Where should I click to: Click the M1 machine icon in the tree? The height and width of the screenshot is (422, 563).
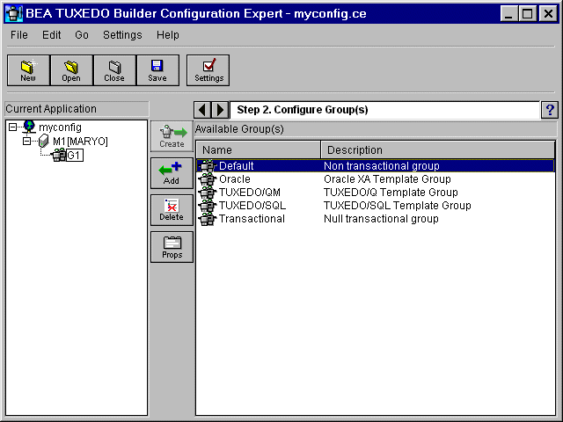pyautogui.click(x=43, y=141)
